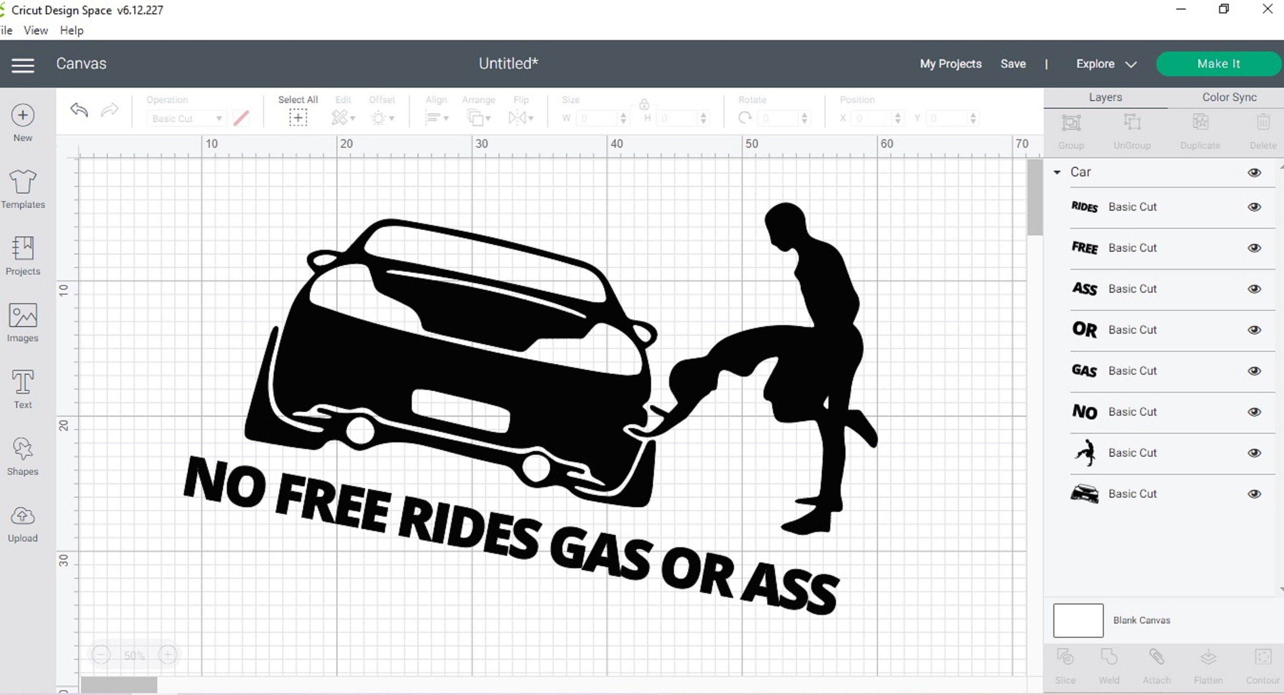This screenshot has width=1284, height=695.
Task: Collapse the Car layer group
Action: pos(1056,172)
